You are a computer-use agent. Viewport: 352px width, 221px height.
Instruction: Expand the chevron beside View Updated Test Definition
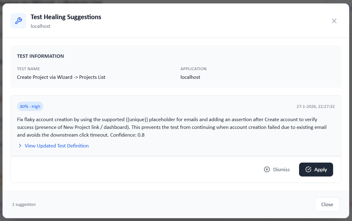(x=20, y=146)
